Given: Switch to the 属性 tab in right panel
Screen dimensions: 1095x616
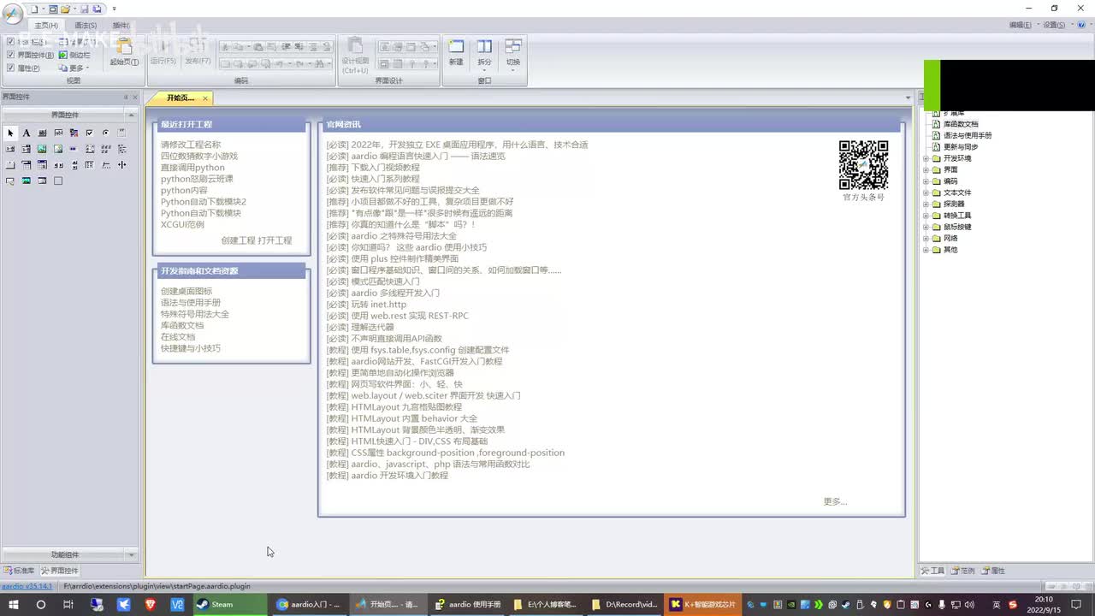Looking at the screenshot, I should click(x=994, y=571).
